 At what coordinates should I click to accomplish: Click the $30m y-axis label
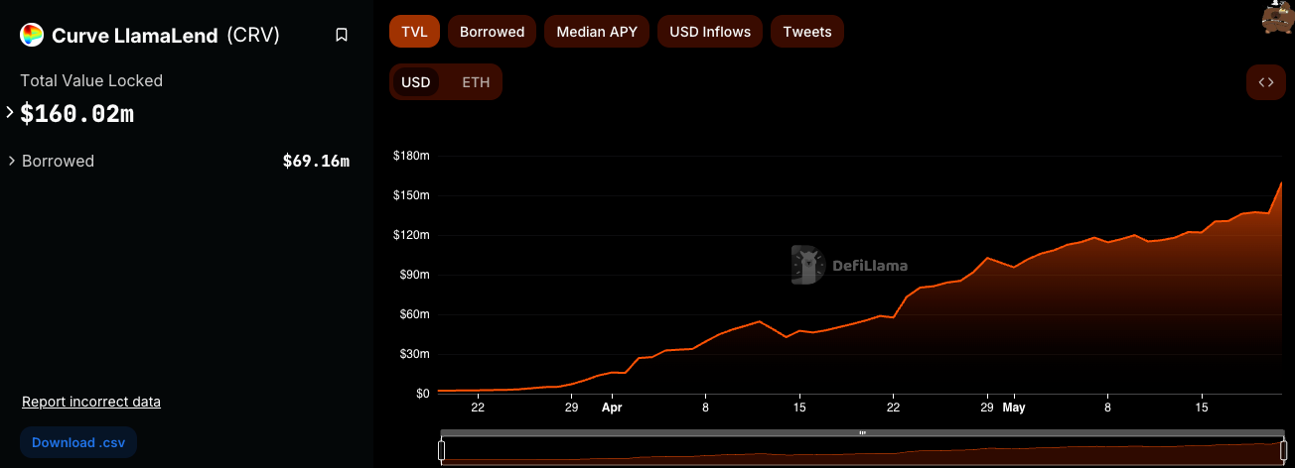point(414,354)
